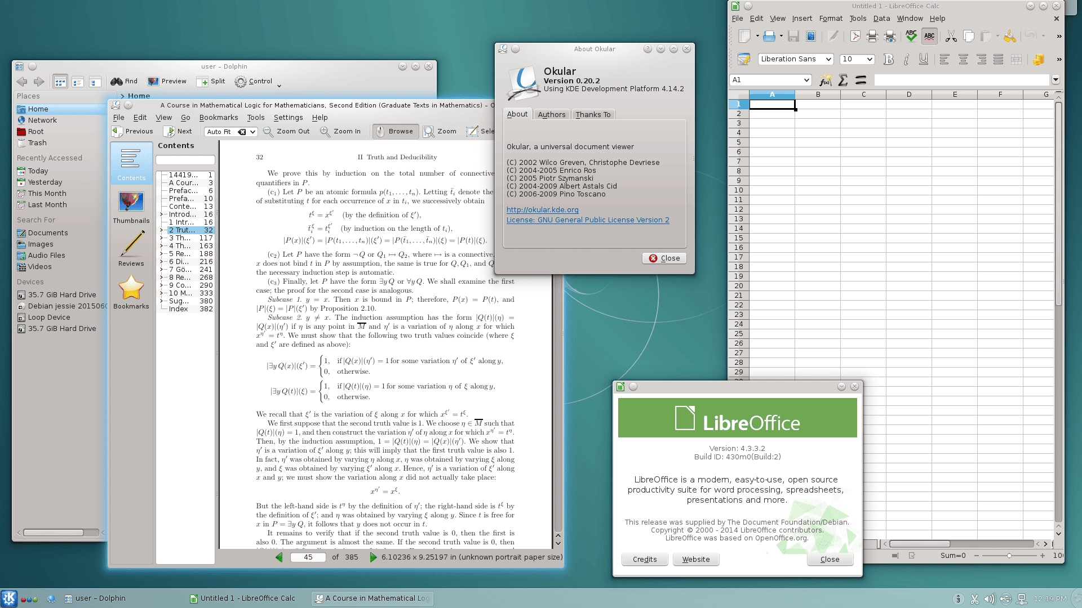Open the GNU General Public License link
The image size is (1082, 608).
coord(588,220)
